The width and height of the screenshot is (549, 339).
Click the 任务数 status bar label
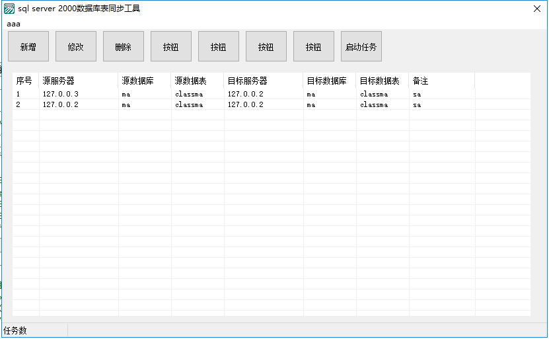coord(15,330)
